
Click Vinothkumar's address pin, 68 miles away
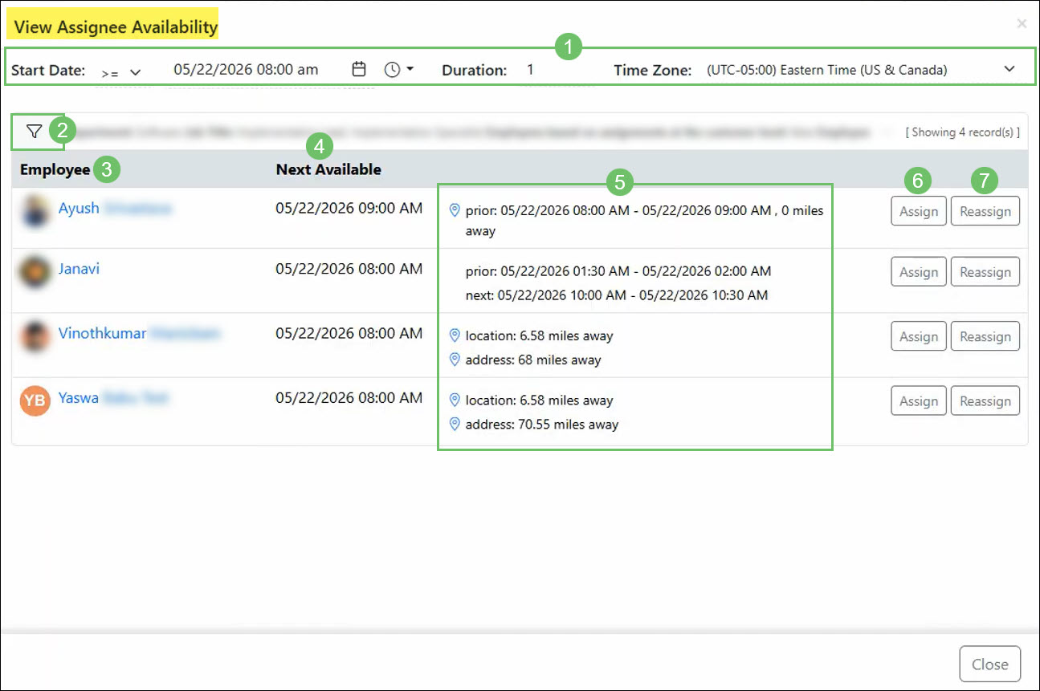click(455, 360)
